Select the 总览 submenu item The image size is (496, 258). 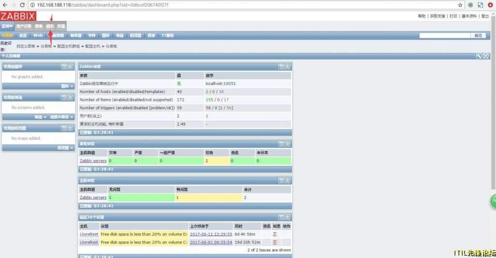[23, 35]
